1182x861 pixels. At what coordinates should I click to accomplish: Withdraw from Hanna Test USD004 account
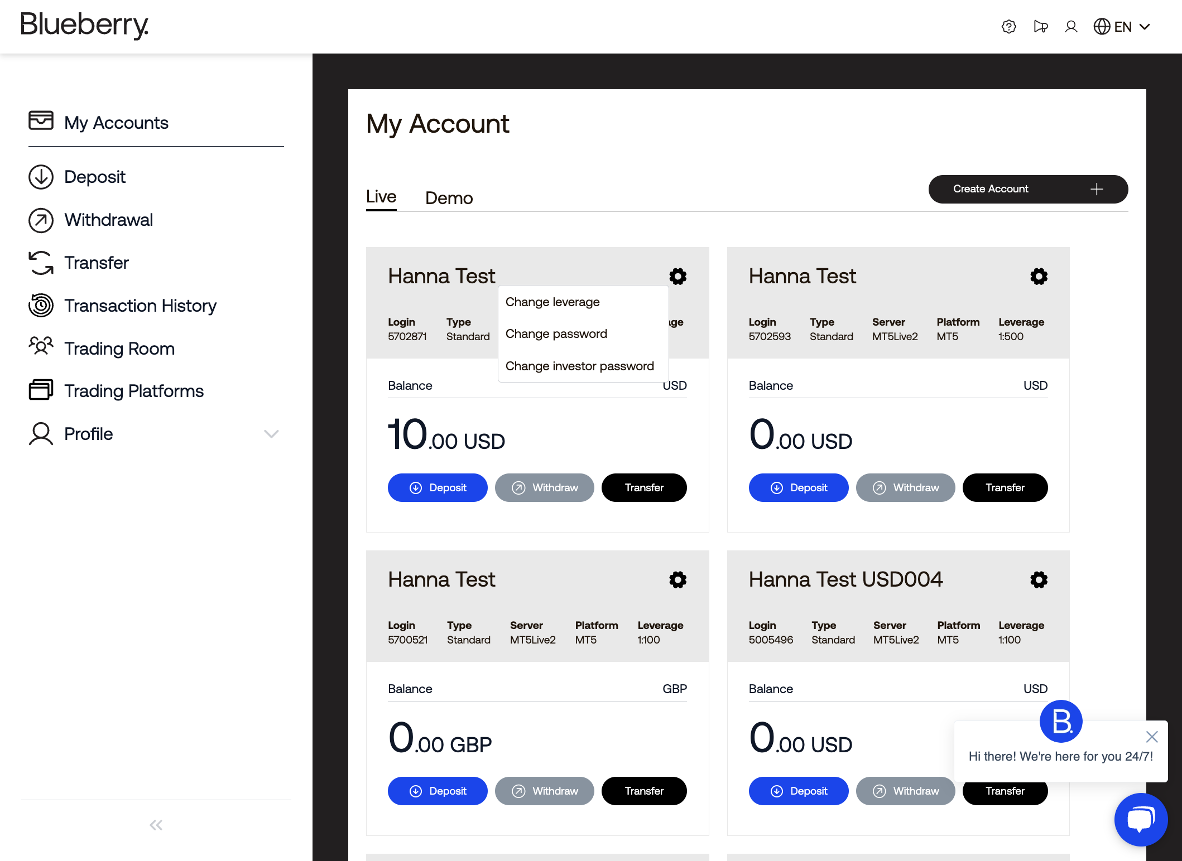(x=906, y=791)
